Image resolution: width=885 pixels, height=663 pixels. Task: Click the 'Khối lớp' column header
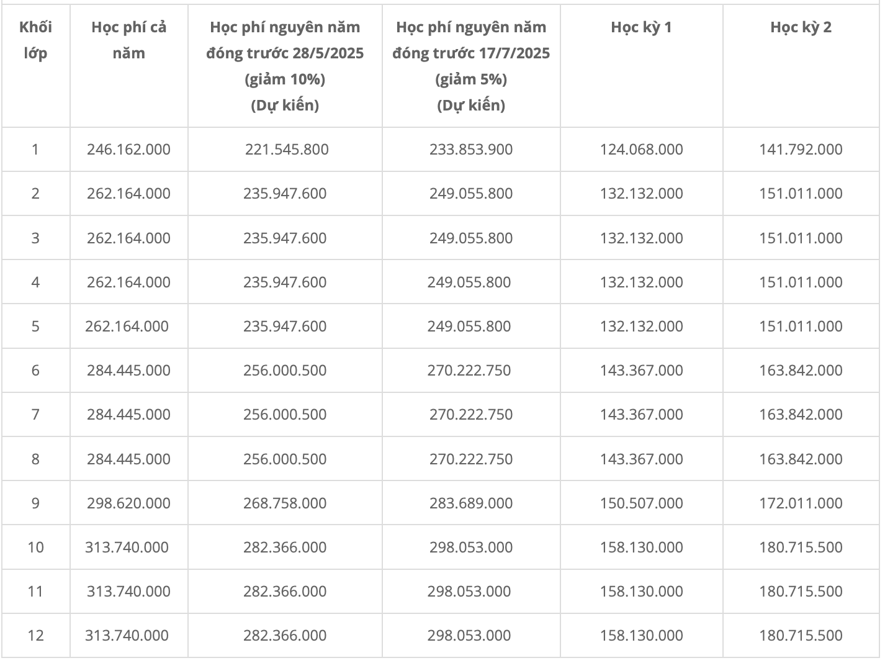pyautogui.click(x=35, y=40)
